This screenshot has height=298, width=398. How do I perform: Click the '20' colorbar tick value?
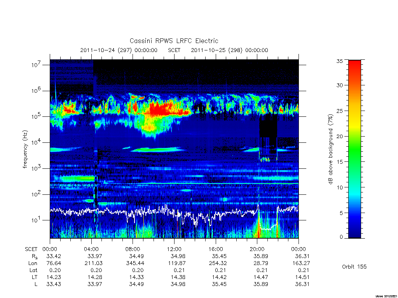[340, 136]
